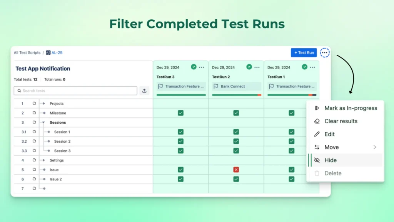394x222 pixels.
Task: Toggle Milestone result in TestRun 1
Action: coord(292,113)
